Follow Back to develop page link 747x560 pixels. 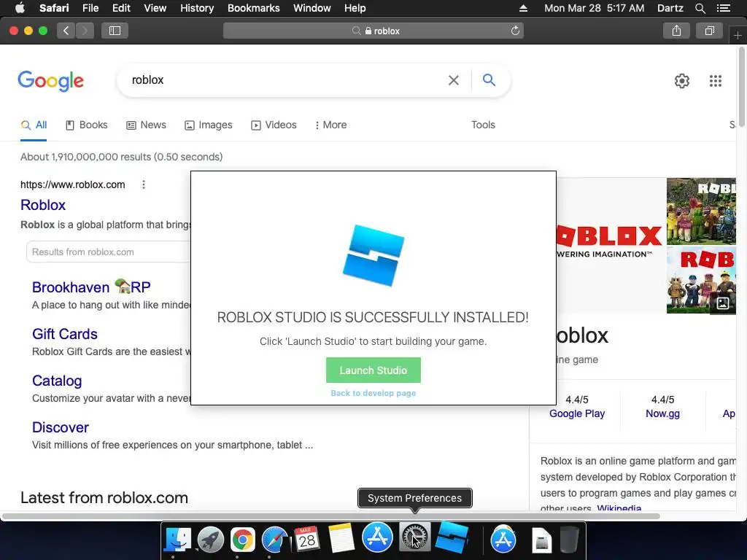[373, 393]
